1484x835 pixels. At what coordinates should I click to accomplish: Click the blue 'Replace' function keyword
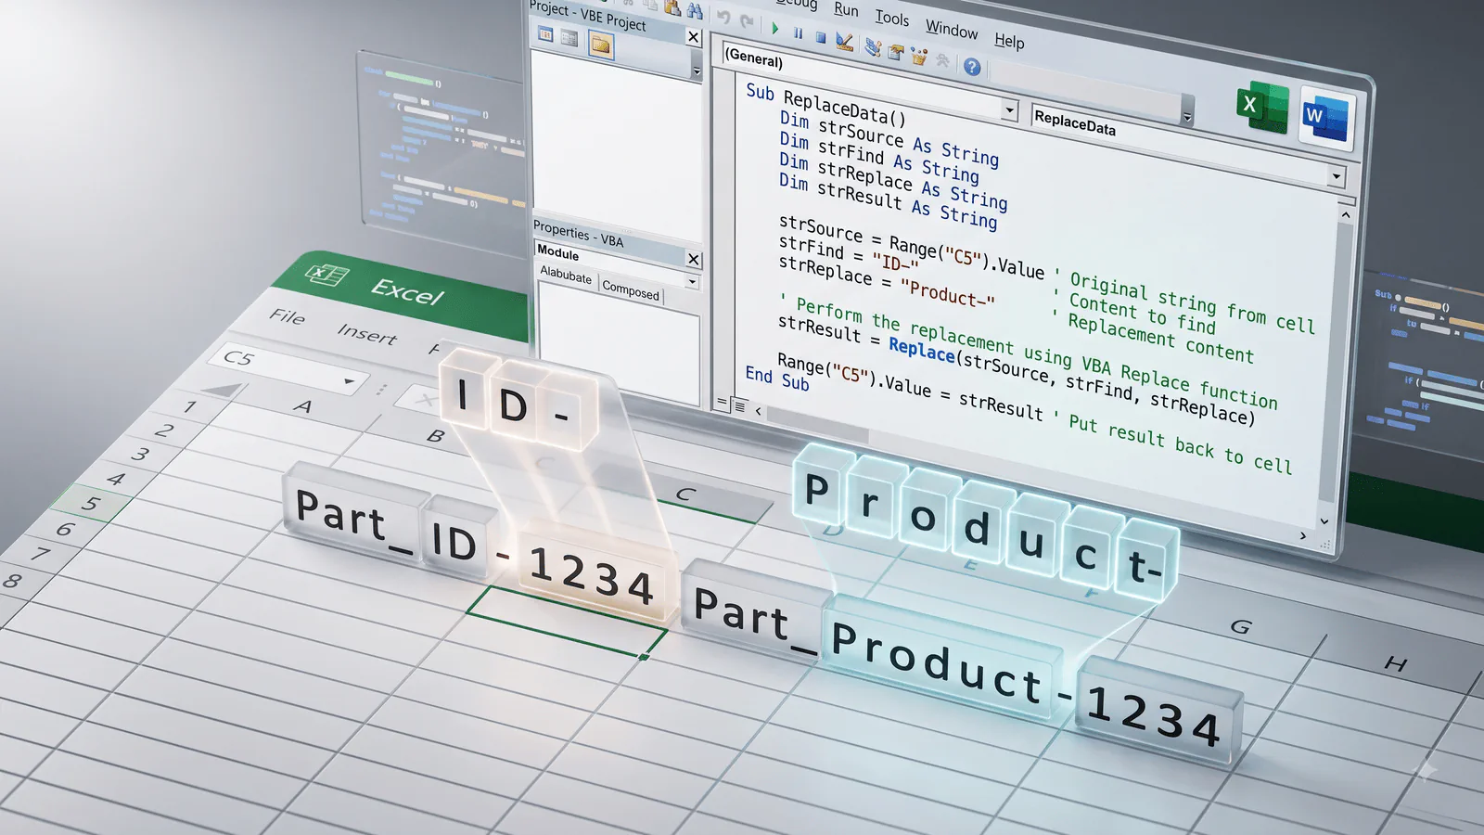921,349
